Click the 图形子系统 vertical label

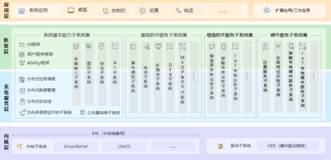click(89, 73)
